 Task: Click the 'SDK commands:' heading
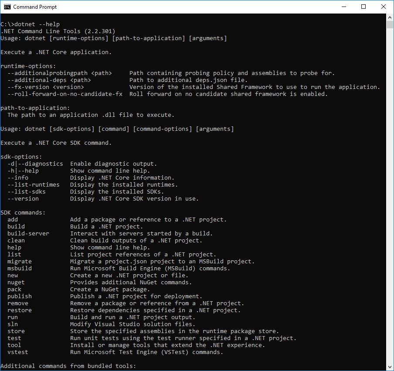coord(23,213)
